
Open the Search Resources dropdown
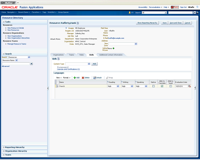pos(29,57)
